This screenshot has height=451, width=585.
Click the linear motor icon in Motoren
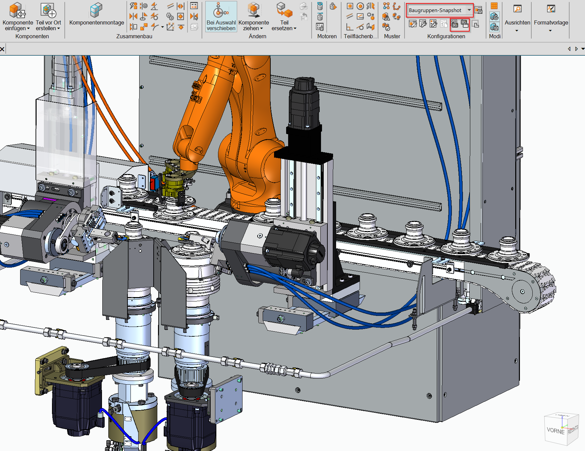320,16
